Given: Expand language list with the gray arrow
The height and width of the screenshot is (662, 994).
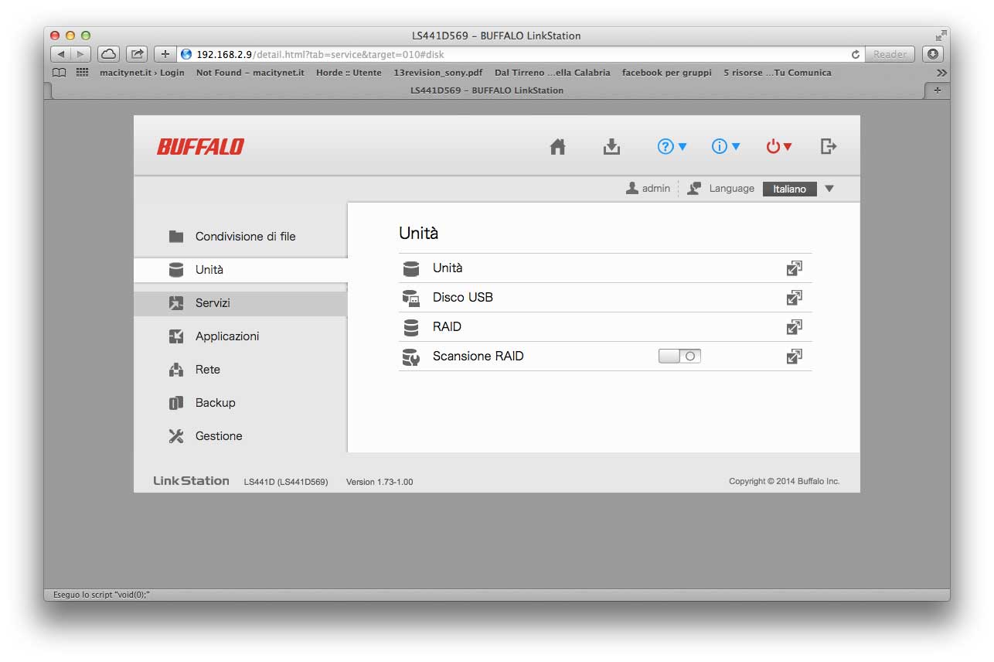Looking at the screenshot, I should (829, 189).
